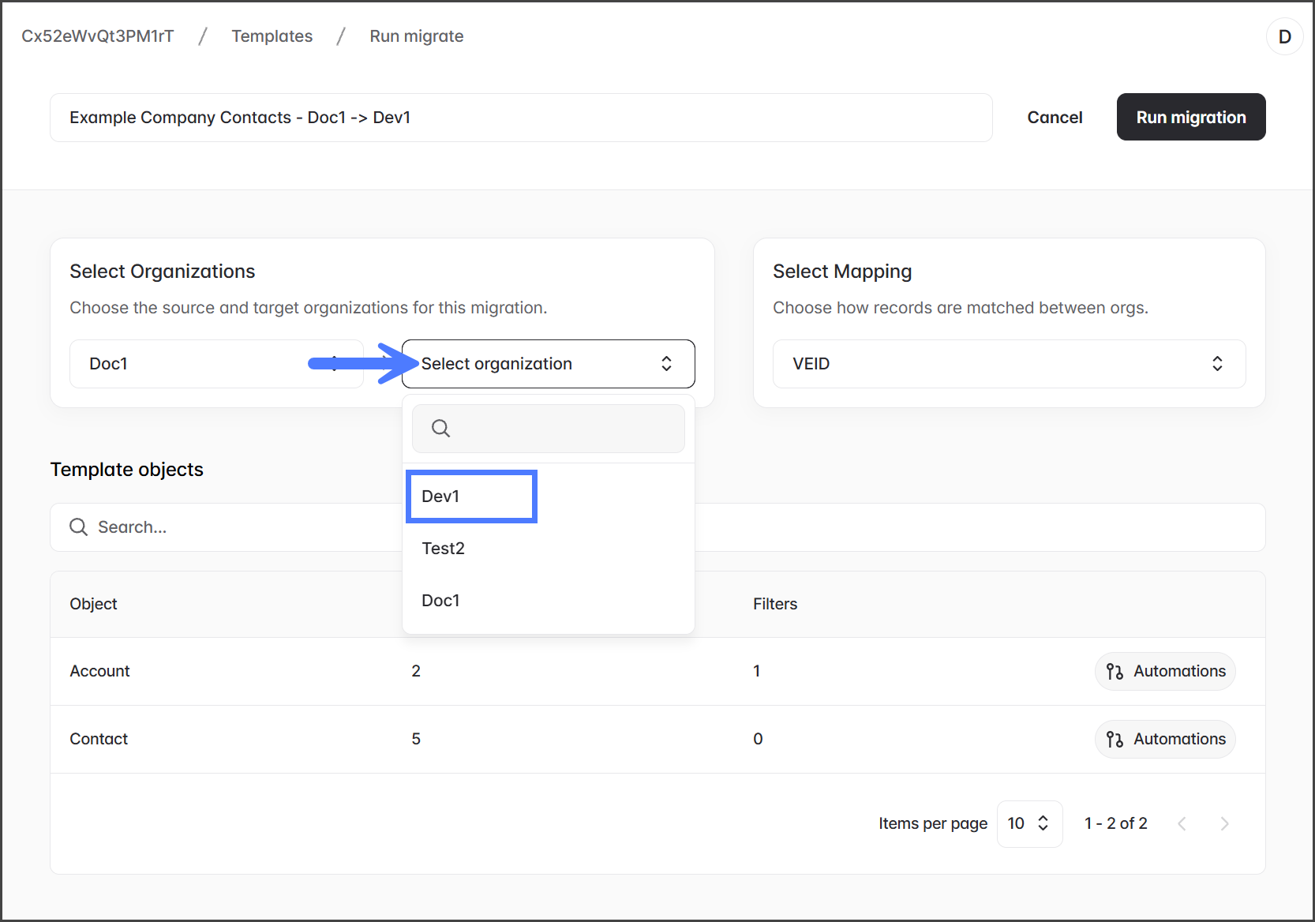The image size is (1315, 922).
Task: Click the magnifier icon in organization dropdown search
Action: point(440,429)
